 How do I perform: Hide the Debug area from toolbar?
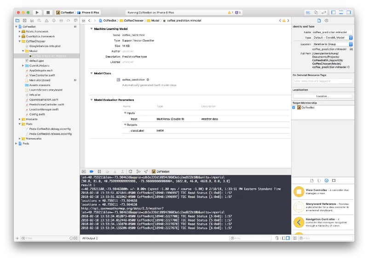tap(341, 12)
